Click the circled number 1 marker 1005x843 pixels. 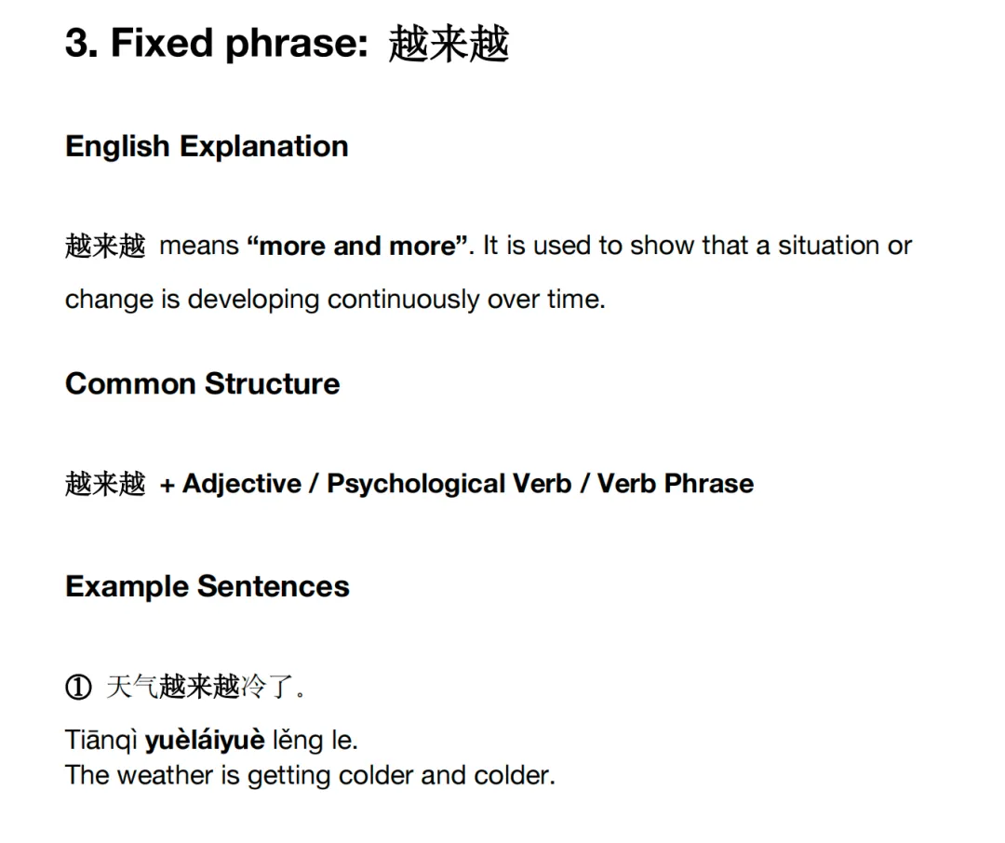click(x=78, y=688)
